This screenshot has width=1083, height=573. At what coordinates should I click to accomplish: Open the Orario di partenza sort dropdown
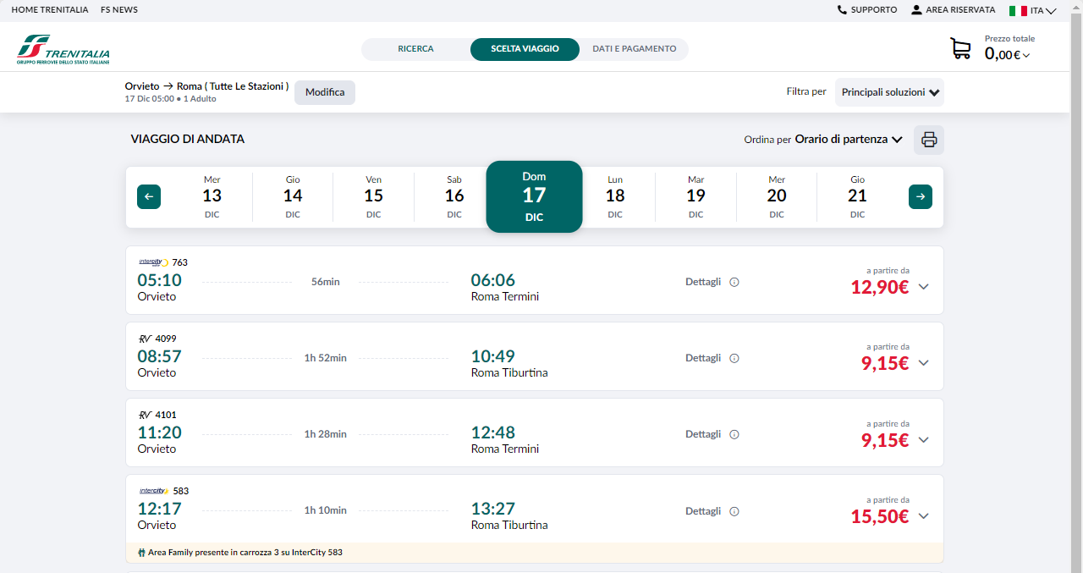pyautogui.click(x=849, y=140)
